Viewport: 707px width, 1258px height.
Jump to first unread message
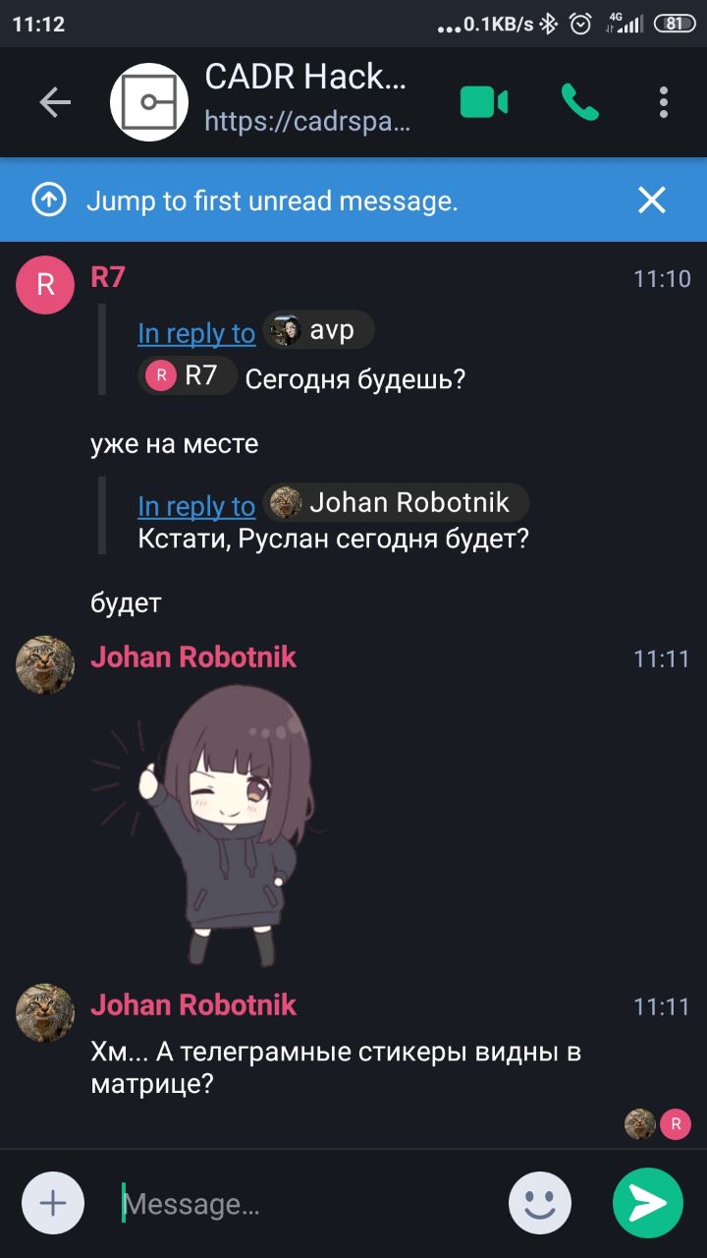[272, 201]
